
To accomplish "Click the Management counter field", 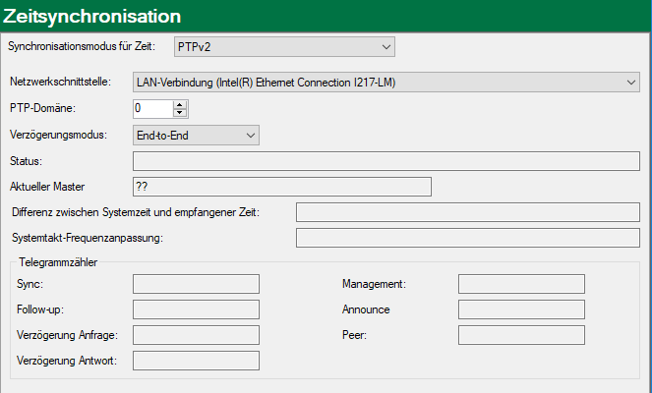I will (x=521, y=284).
